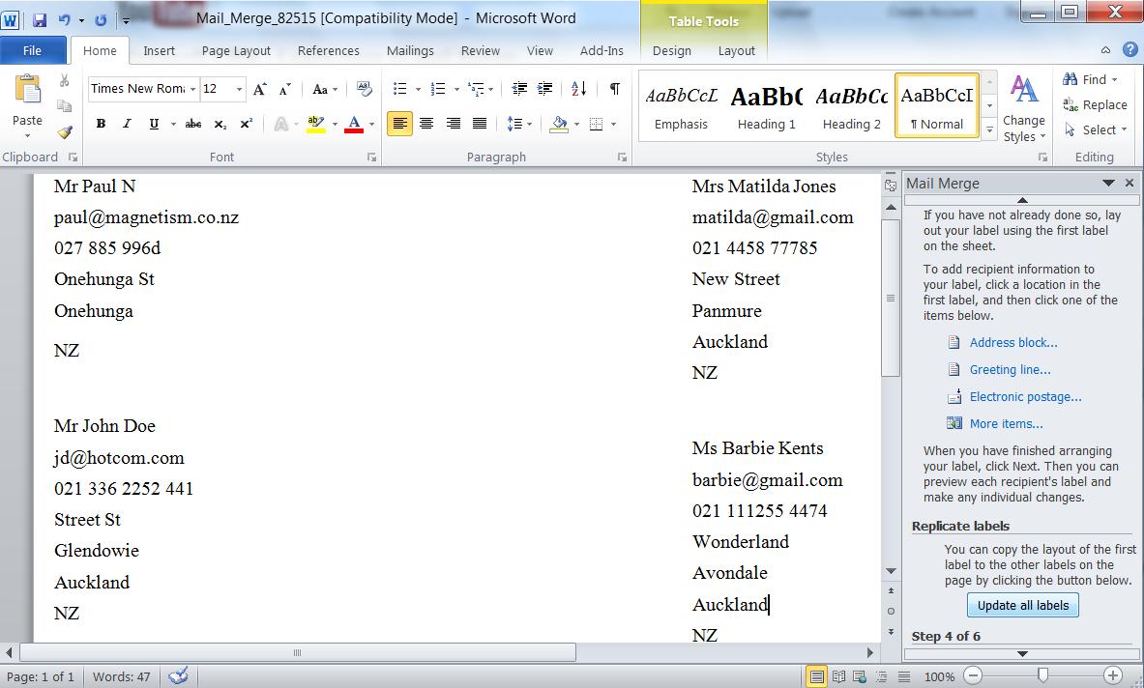Viewport: 1144px width, 688px height.
Task: Open the Table Tools Design tab
Action: [x=671, y=50]
